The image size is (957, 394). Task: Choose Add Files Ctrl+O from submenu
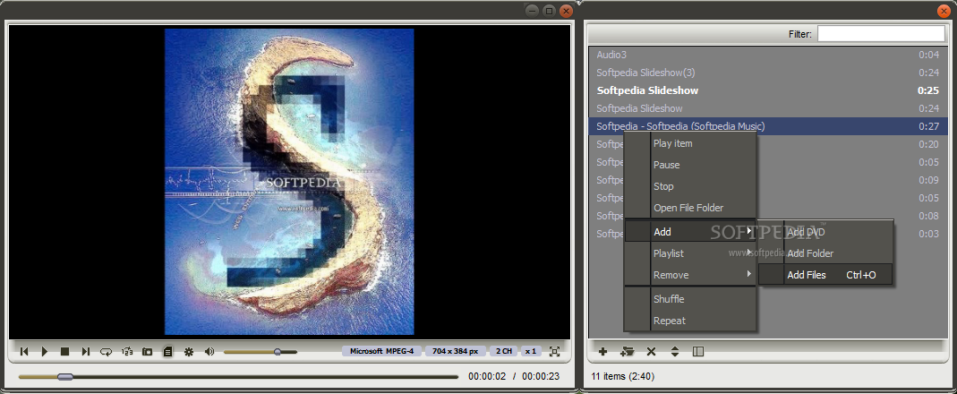pyautogui.click(x=825, y=275)
